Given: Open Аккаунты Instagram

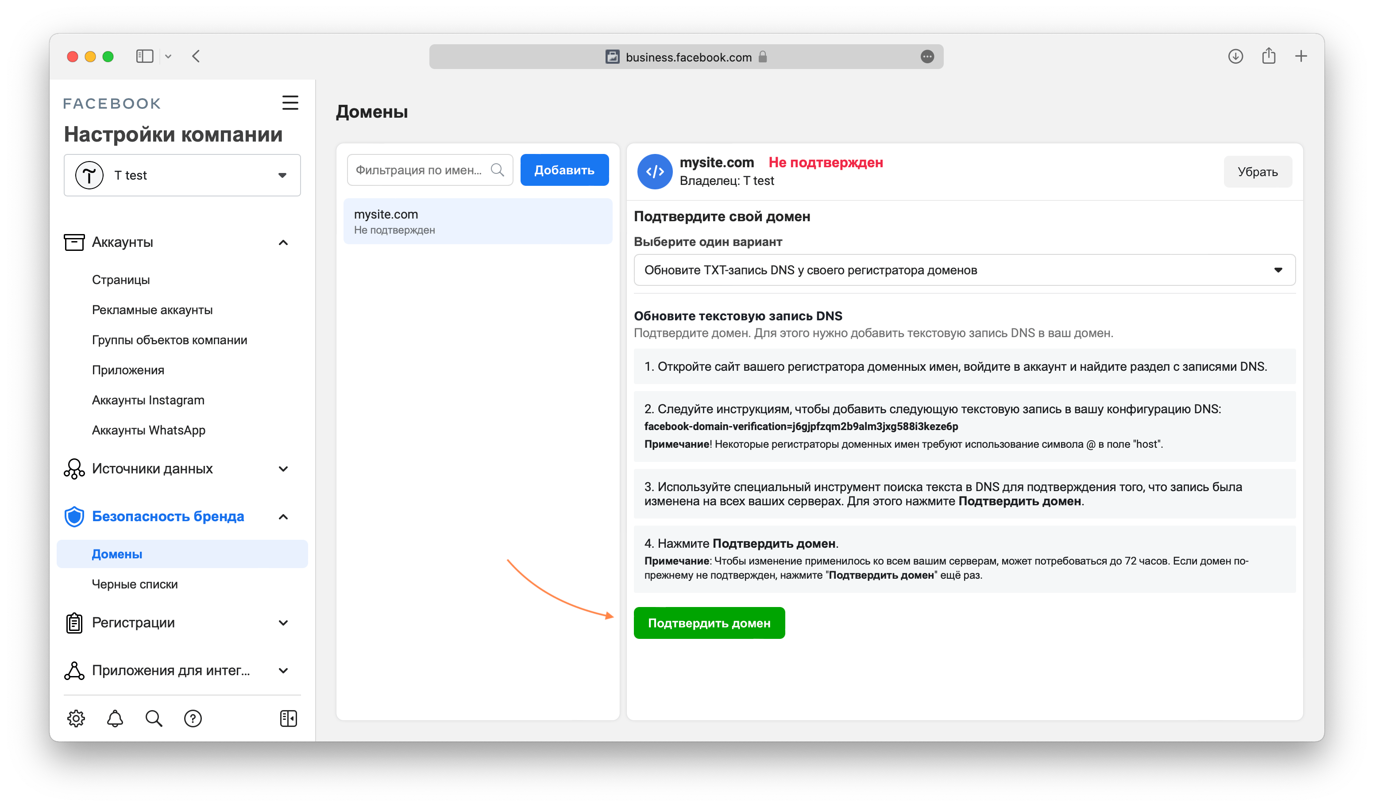Looking at the screenshot, I should pyautogui.click(x=148, y=400).
